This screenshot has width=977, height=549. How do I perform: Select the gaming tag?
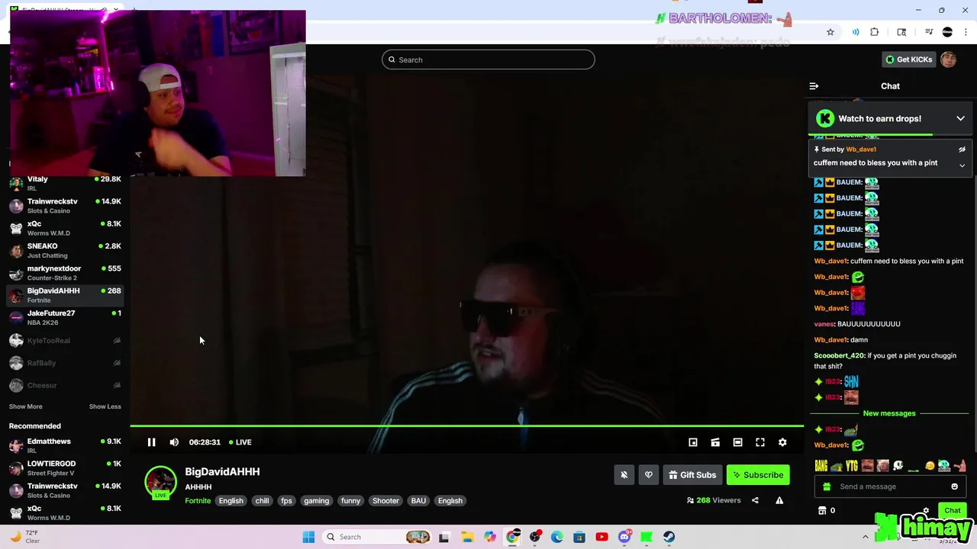[x=316, y=501]
